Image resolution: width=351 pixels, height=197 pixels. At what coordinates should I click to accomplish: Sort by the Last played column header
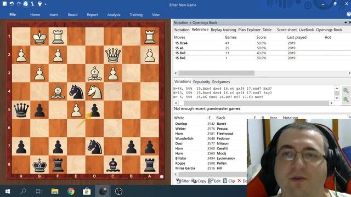(297, 37)
